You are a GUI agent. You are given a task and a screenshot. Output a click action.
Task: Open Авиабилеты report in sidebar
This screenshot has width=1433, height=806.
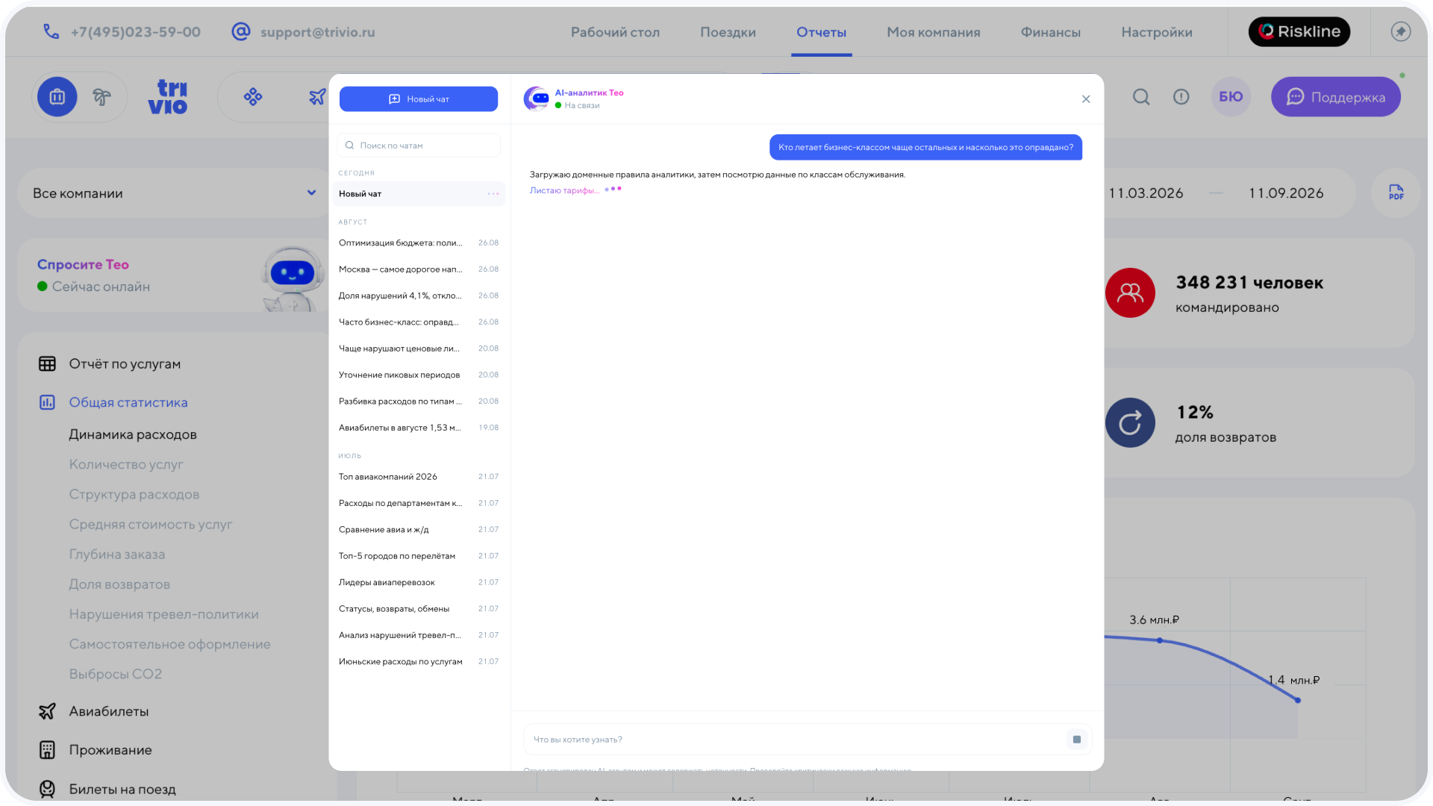[x=108, y=711]
